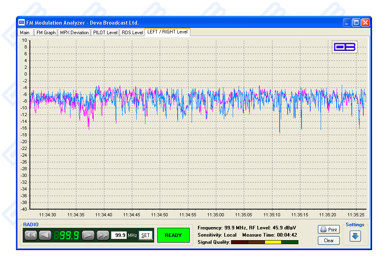The image size is (388, 266).
Task: Open the FM Graph tab
Action: coord(46,33)
